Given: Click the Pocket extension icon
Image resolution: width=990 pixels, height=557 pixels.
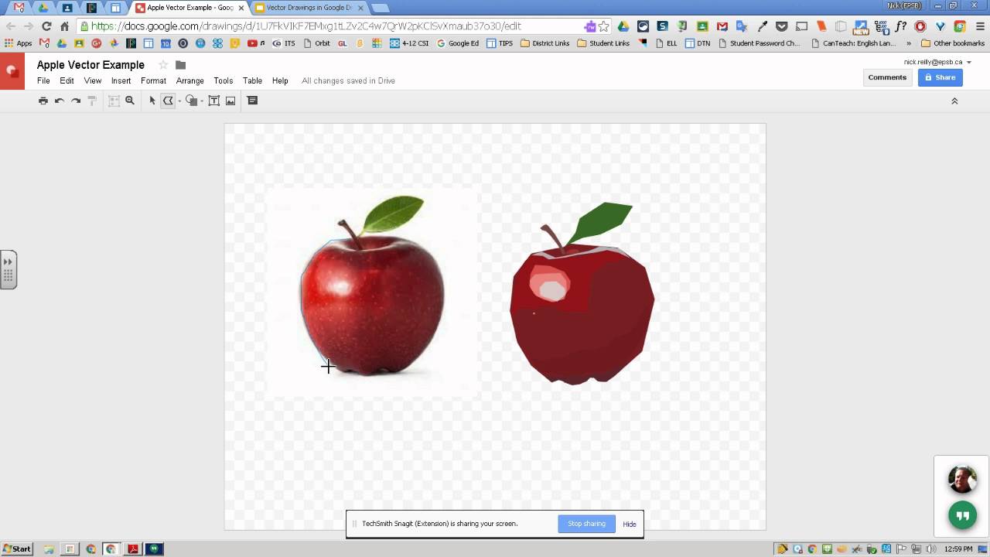Looking at the screenshot, I should [782, 26].
